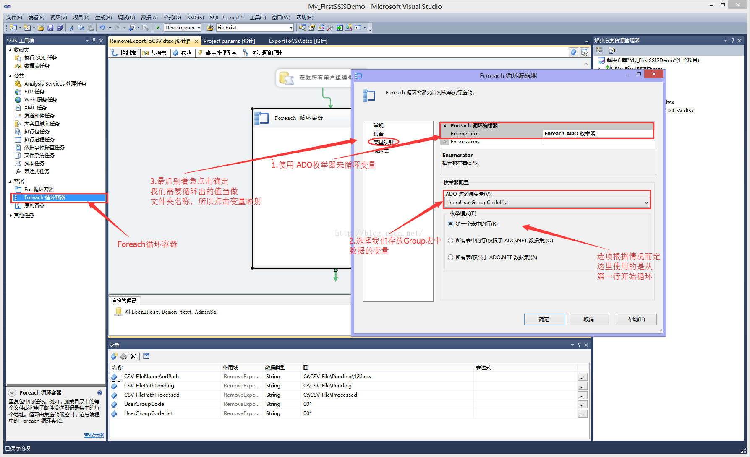750x457 pixels.
Task: Click the variables icon at top right of designer
Action: coord(573,52)
